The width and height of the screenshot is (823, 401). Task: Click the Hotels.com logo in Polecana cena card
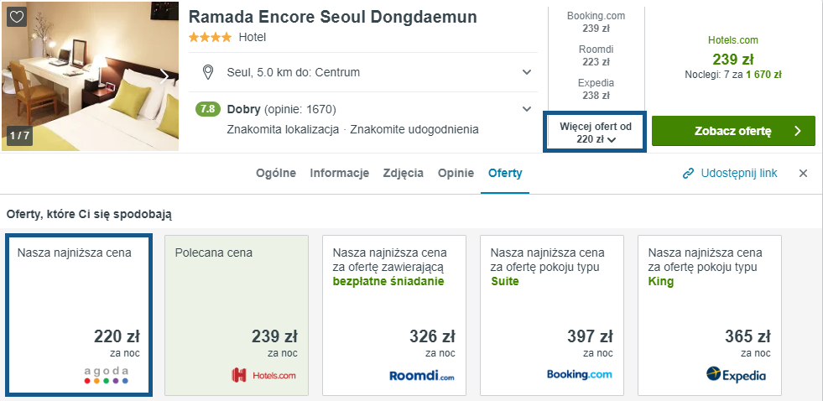click(263, 375)
